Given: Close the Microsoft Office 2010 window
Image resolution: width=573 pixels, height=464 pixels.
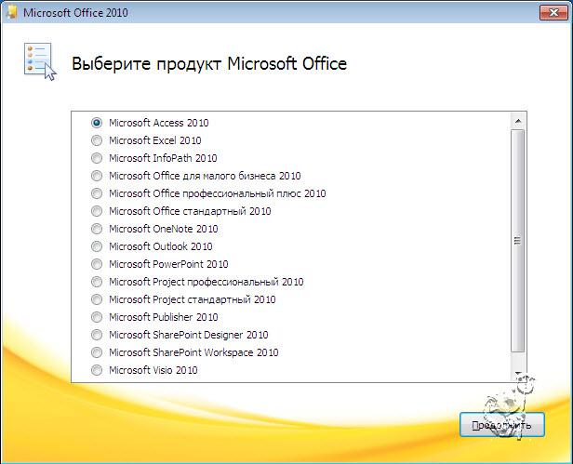Looking at the screenshot, I should pos(553,13).
